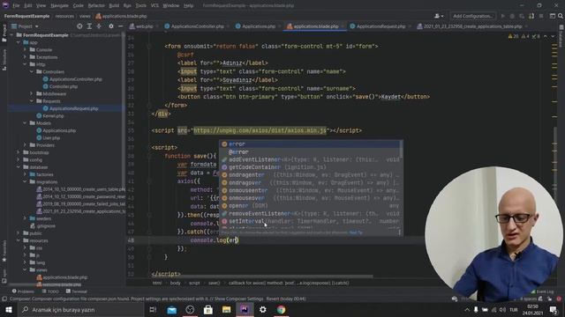Open the user account dropdown icon
The width and height of the screenshot is (565, 317).
point(439,16)
